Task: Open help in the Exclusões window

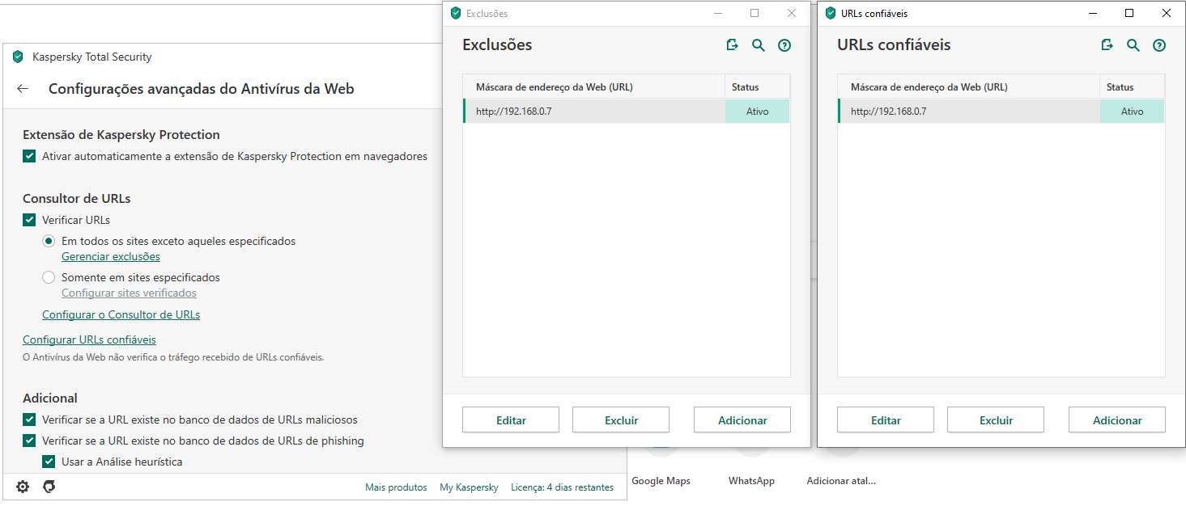Action: 784,45
